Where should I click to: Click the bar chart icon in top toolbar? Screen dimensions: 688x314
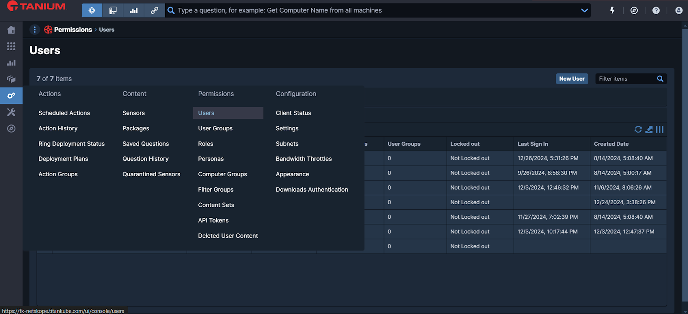(134, 10)
